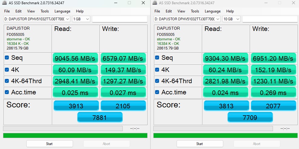Toggle the 4K checkbox in right window
299x149 pixels.
pos(157,69)
